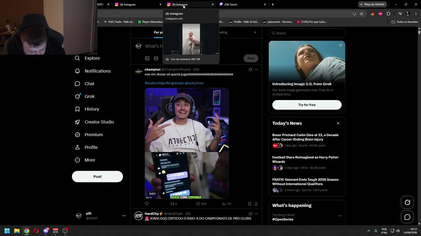Close the Twitch tab

(265, 4)
